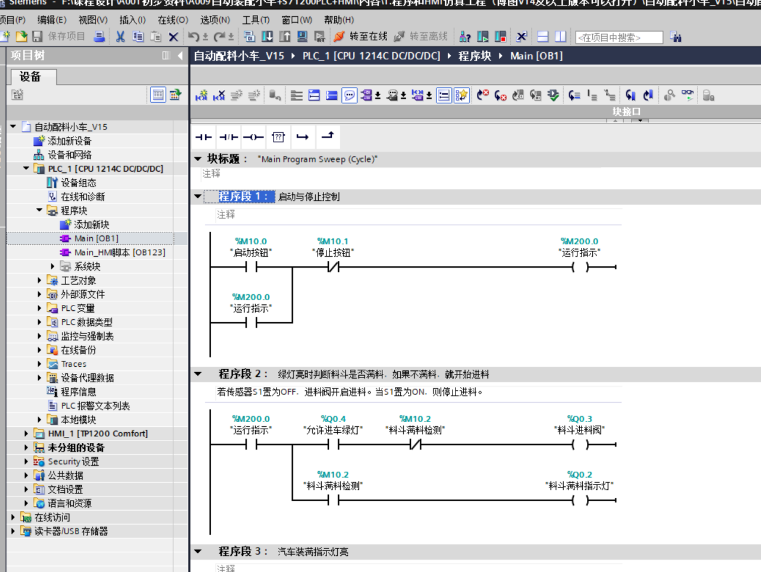Screen dimensions: 761x572
Task: Click the Split editor horizontally icon
Action: pyautogui.click(x=543, y=37)
